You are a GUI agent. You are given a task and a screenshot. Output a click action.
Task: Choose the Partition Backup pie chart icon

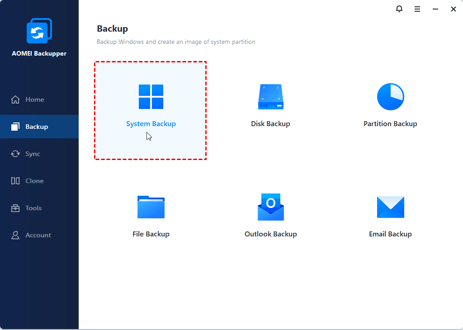click(390, 97)
